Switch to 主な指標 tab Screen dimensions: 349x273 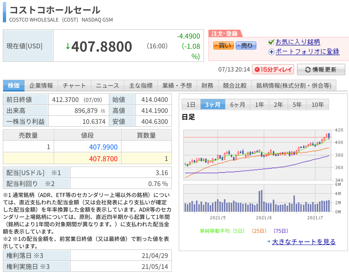coord(141,86)
